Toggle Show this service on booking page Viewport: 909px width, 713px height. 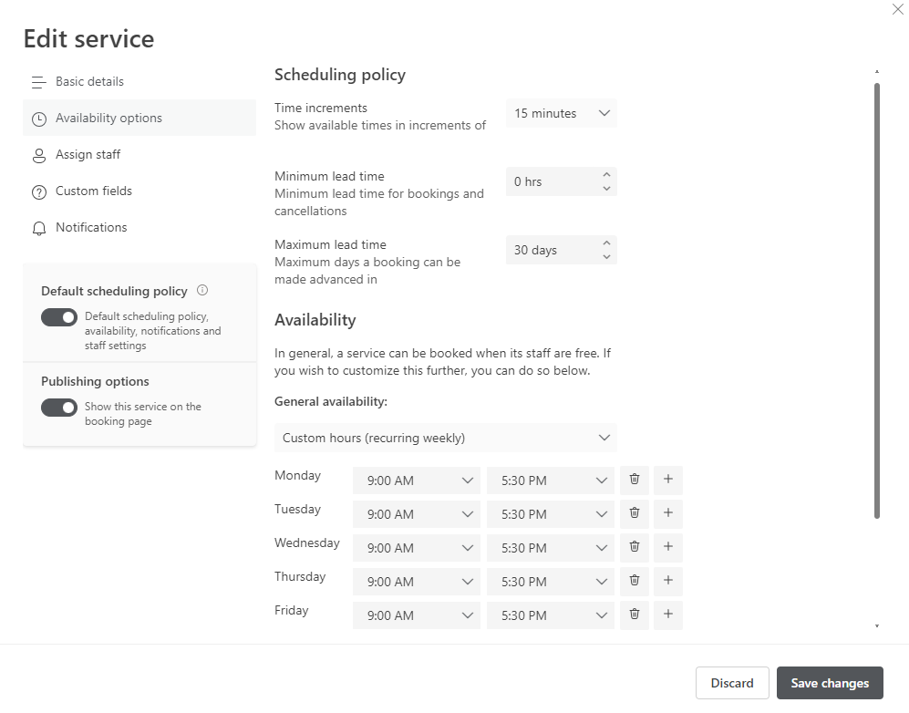coord(59,408)
